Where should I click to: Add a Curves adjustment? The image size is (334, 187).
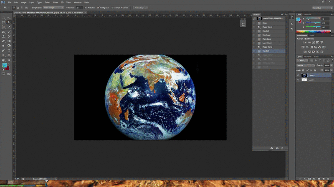314,43
